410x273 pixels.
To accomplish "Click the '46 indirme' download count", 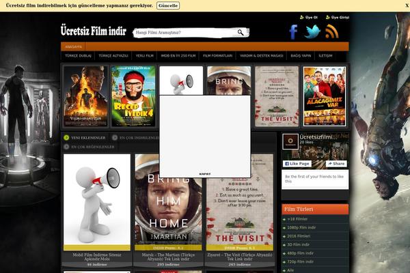I will pos(97,264).
